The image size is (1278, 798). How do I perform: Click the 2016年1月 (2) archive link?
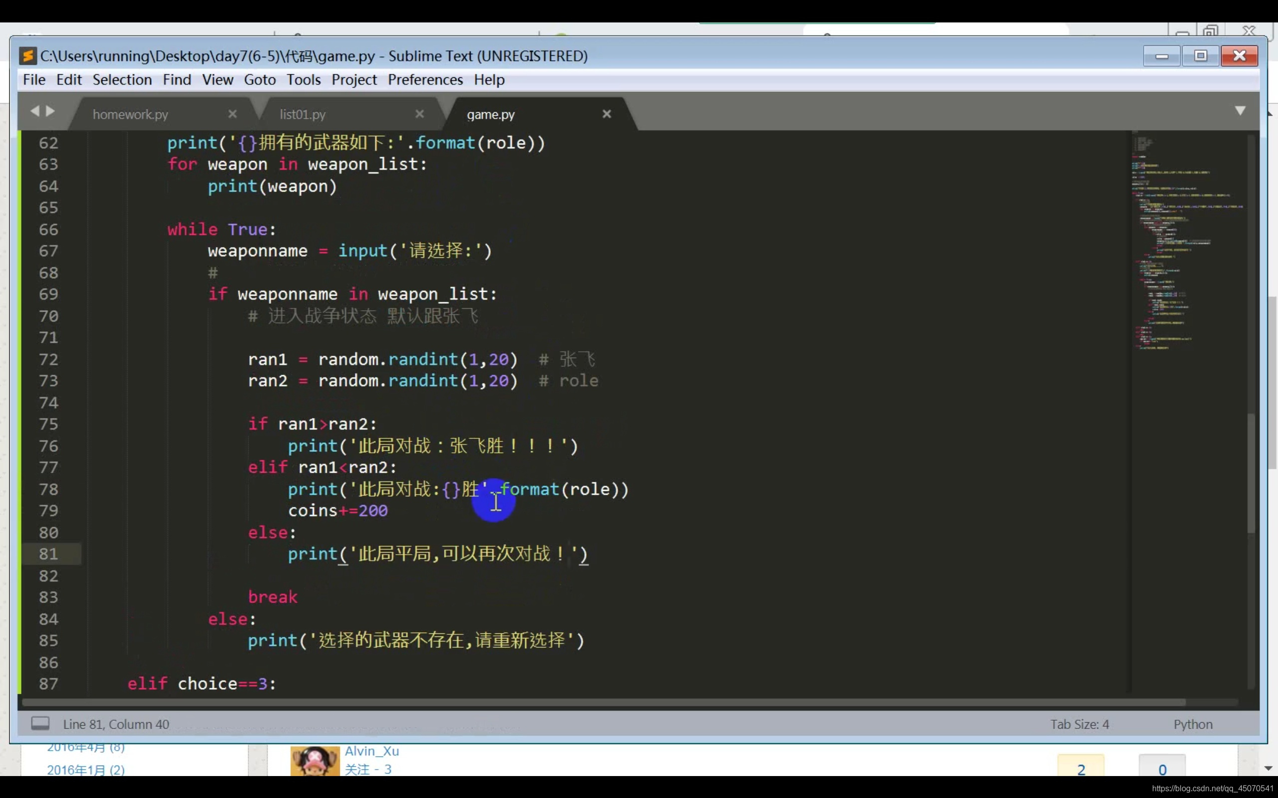pyautogui.click(x=85, y=770)
